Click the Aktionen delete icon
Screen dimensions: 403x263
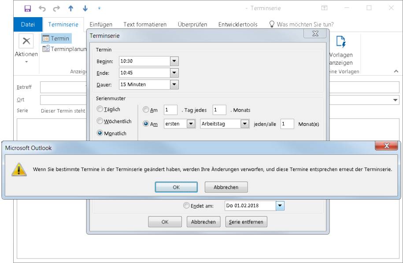26,41
